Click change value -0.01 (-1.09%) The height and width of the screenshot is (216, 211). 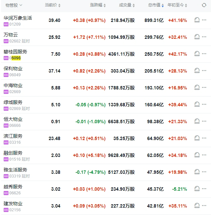point(90,122)
